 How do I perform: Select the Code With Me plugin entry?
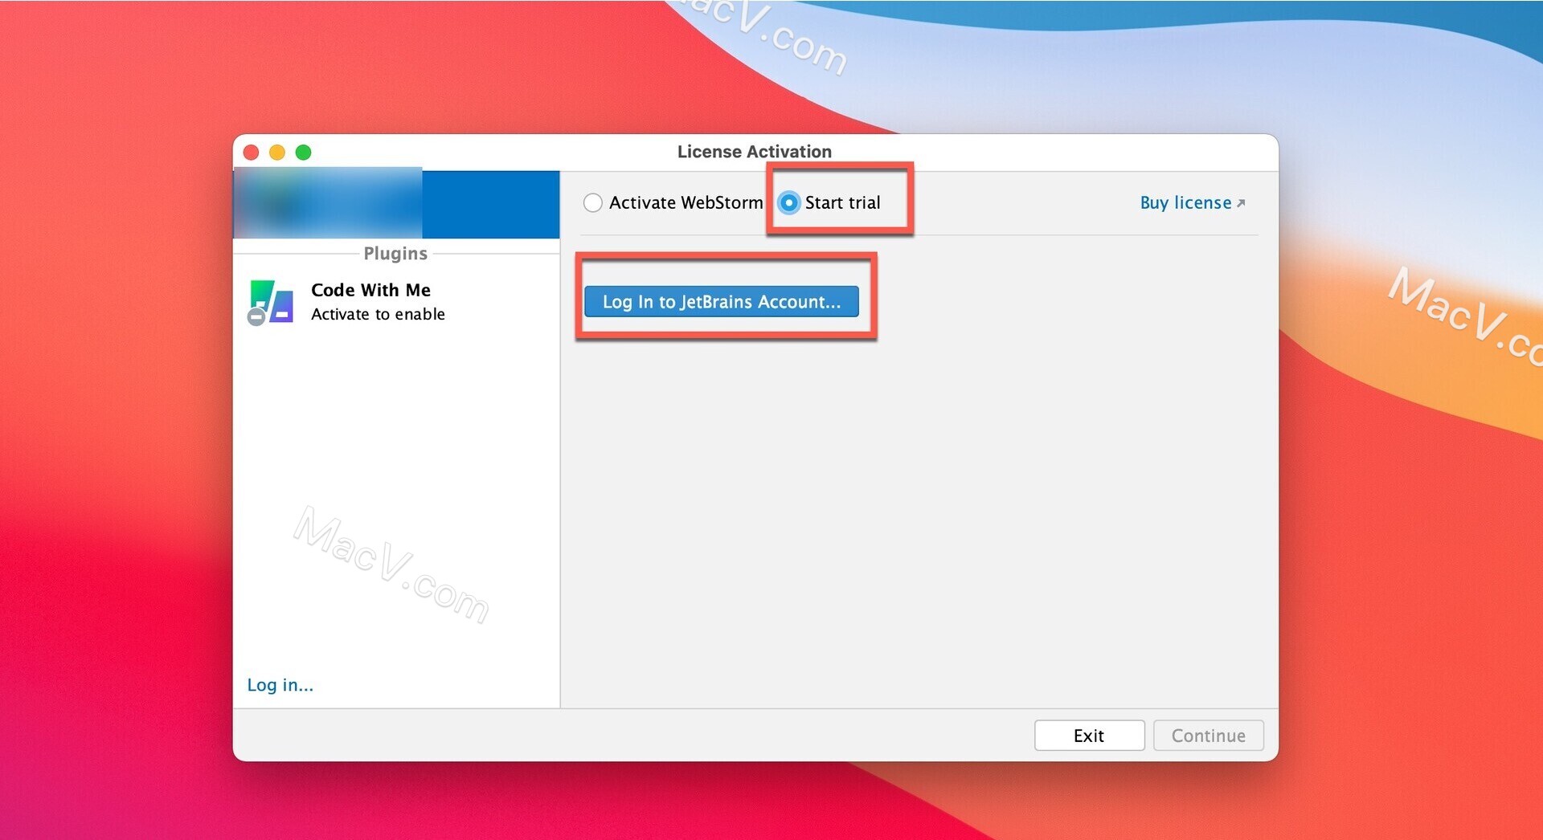(395, 302)
